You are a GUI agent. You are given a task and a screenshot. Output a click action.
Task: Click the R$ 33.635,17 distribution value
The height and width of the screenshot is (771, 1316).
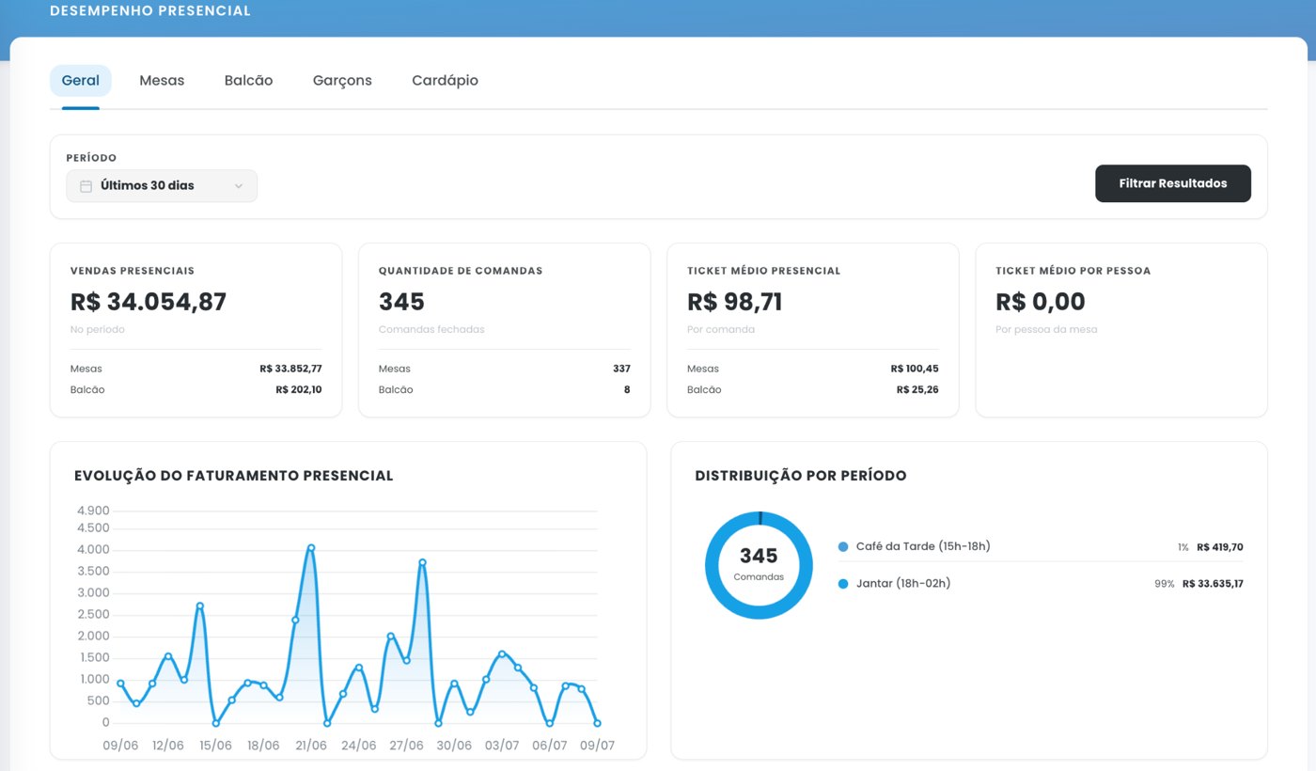1213,584
